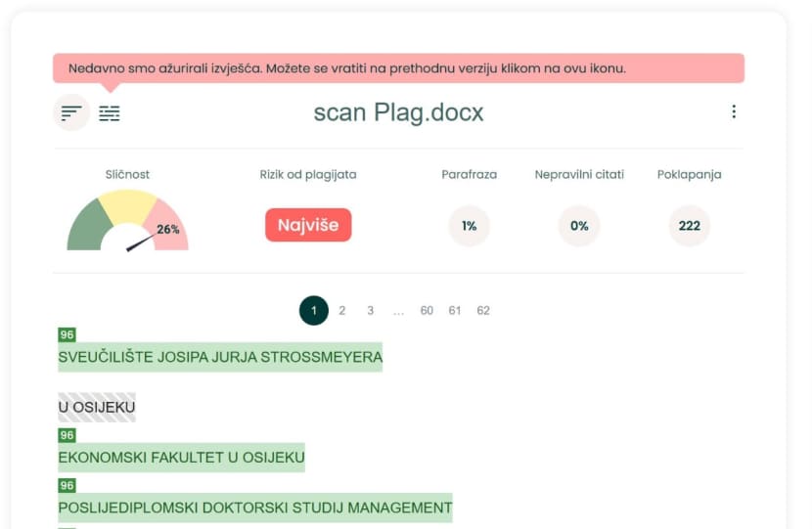
Task: Click the Nepravilni citati label
Action: (x=579, y=174)
